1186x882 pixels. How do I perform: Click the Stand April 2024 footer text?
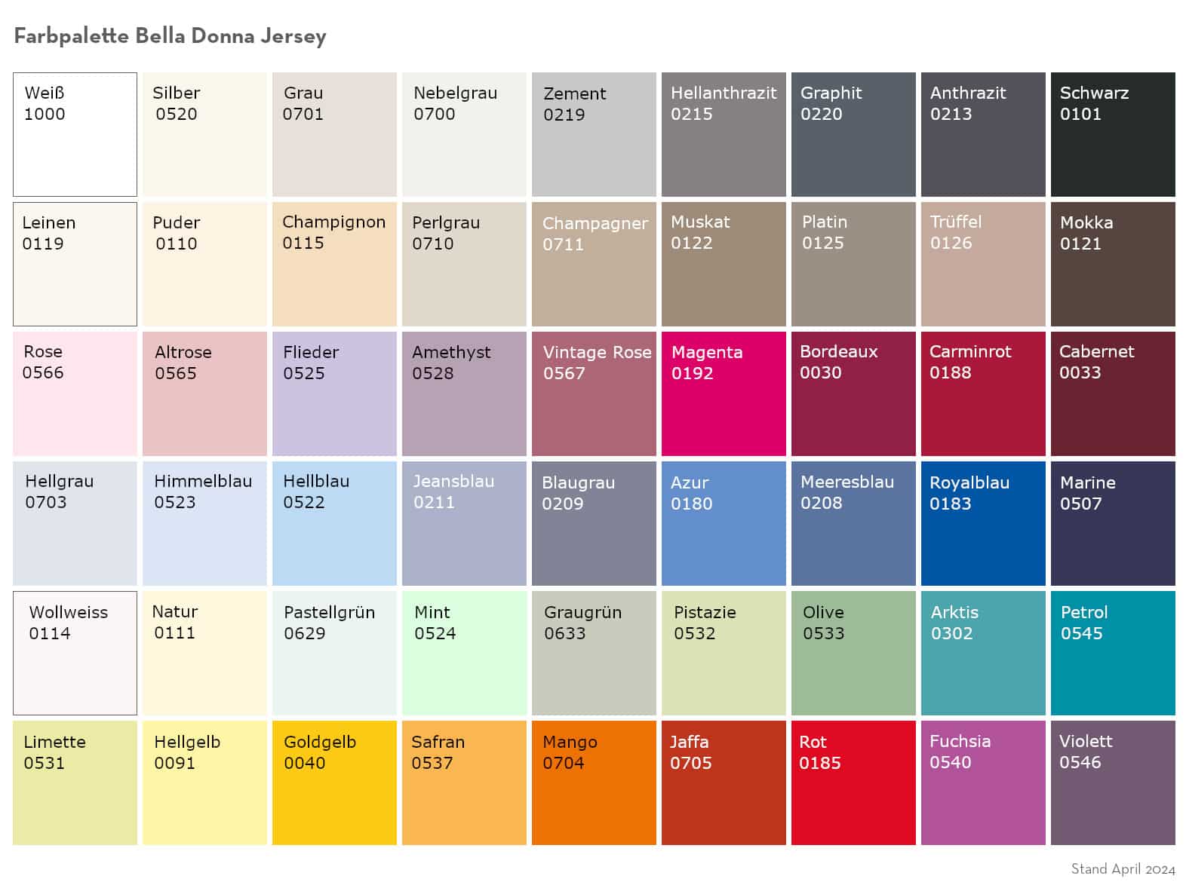1123,868
